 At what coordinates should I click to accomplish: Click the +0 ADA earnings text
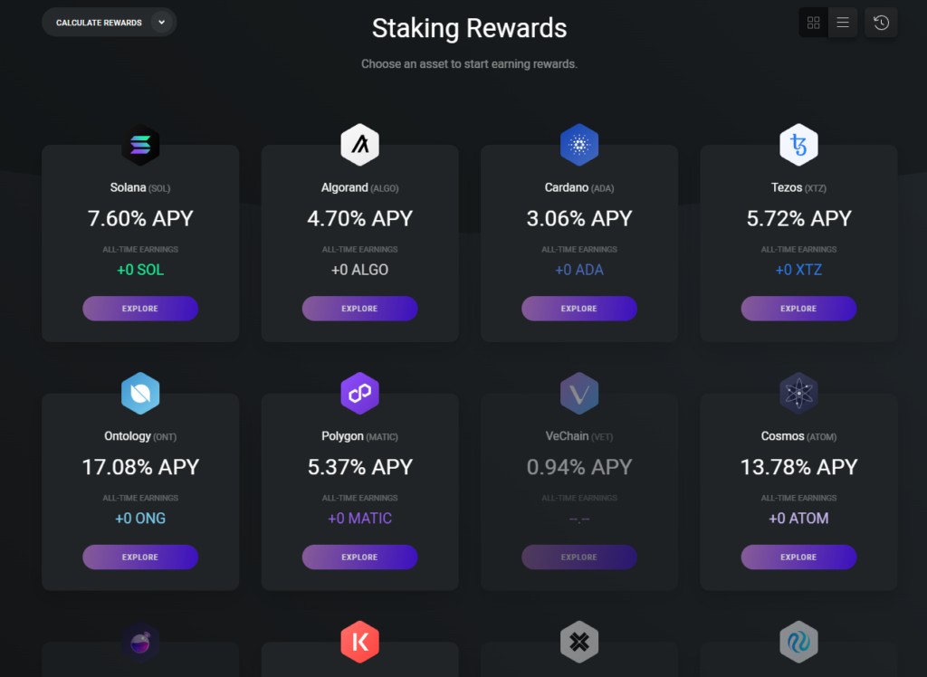point(578,269)
